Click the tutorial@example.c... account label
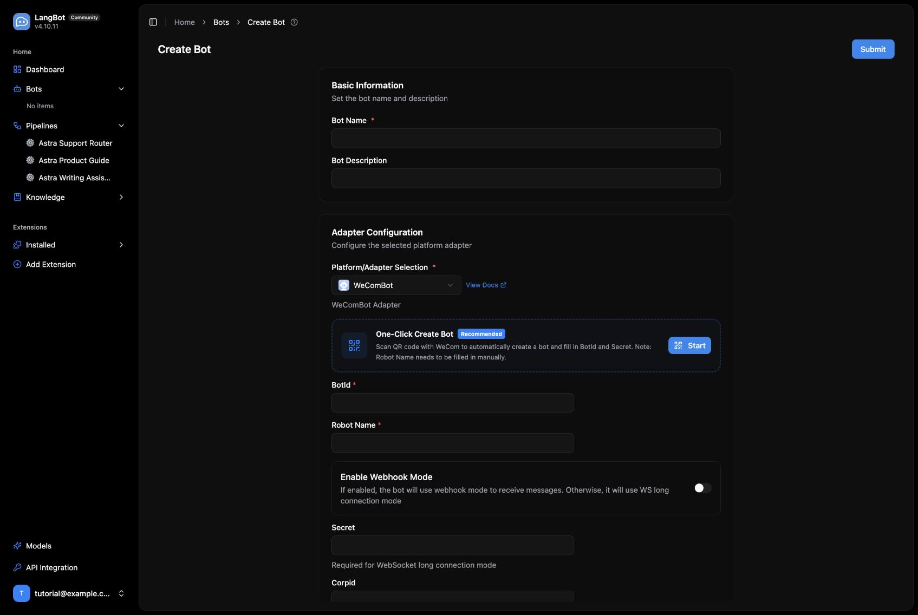This screenshot has width=918, height=615. pos(72,593)
